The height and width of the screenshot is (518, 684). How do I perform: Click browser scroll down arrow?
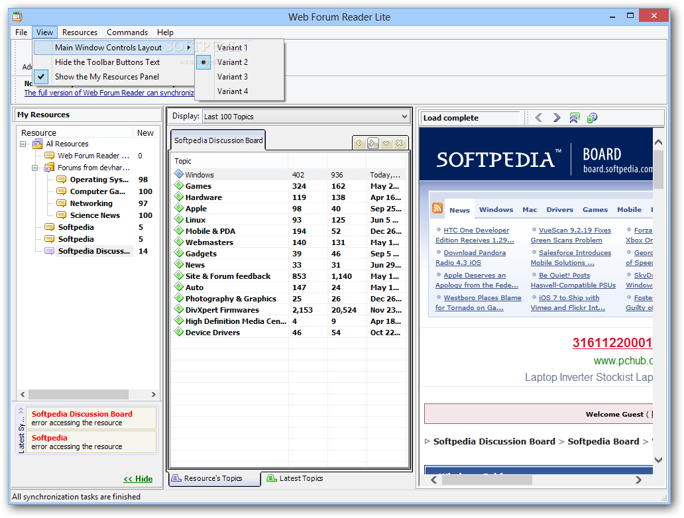[658, 460]
